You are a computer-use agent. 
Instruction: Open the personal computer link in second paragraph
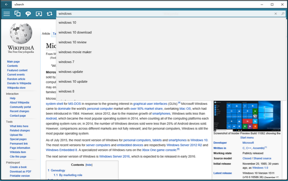coord(100,109)
